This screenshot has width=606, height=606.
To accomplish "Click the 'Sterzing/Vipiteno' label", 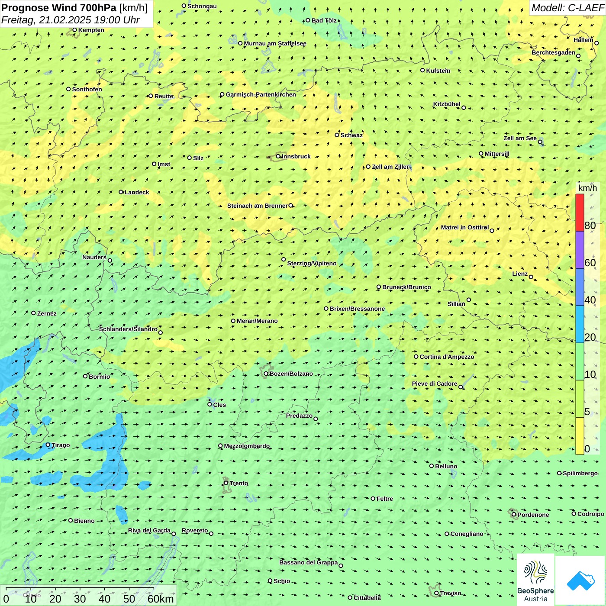I will pos(312,263).
